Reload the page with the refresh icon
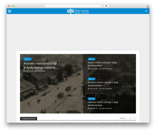Viewport: 156px width, 132px height. coord(101,6)
